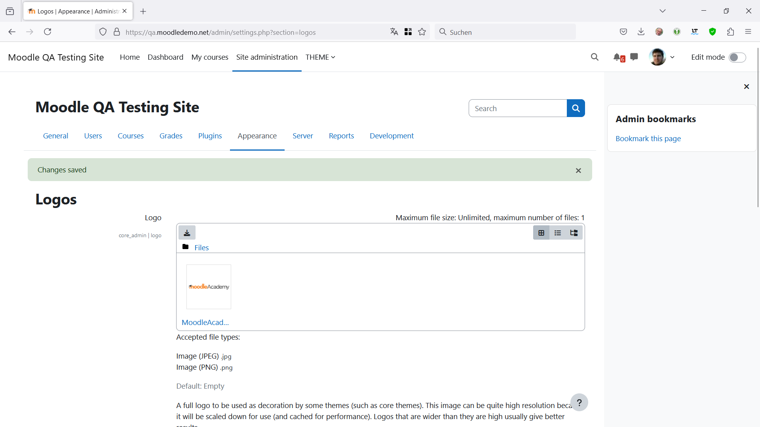This screenshot has height=427, width=760.
Task: Expand the THEME dropdown menu
Action: pos(320,57)
